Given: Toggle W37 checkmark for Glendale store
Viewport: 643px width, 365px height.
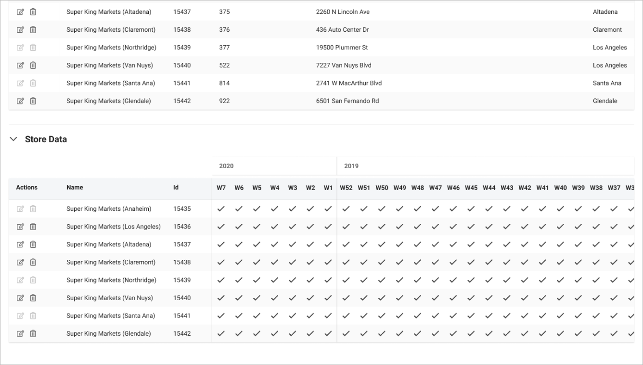Looking at the screenshot, I should (614, 333).
